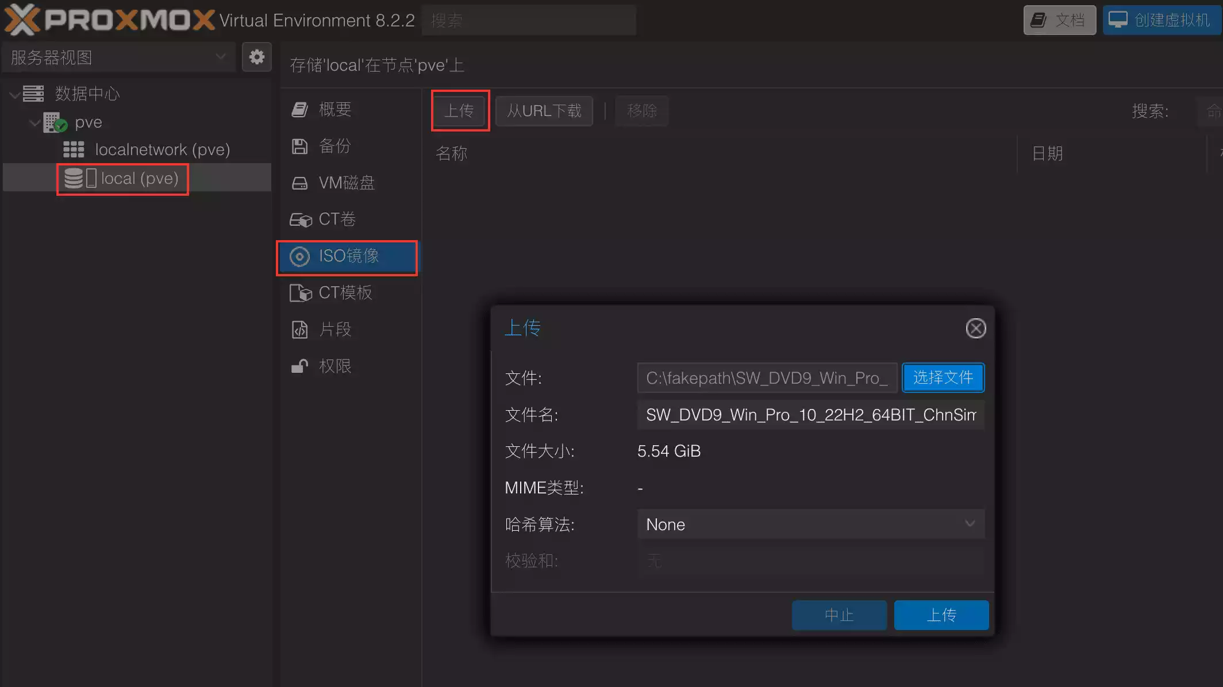Image resolution: width=1223 pixels, height=687 pixels.
Task: Select the VM磁盘 disk section
Action: (346, 183)
